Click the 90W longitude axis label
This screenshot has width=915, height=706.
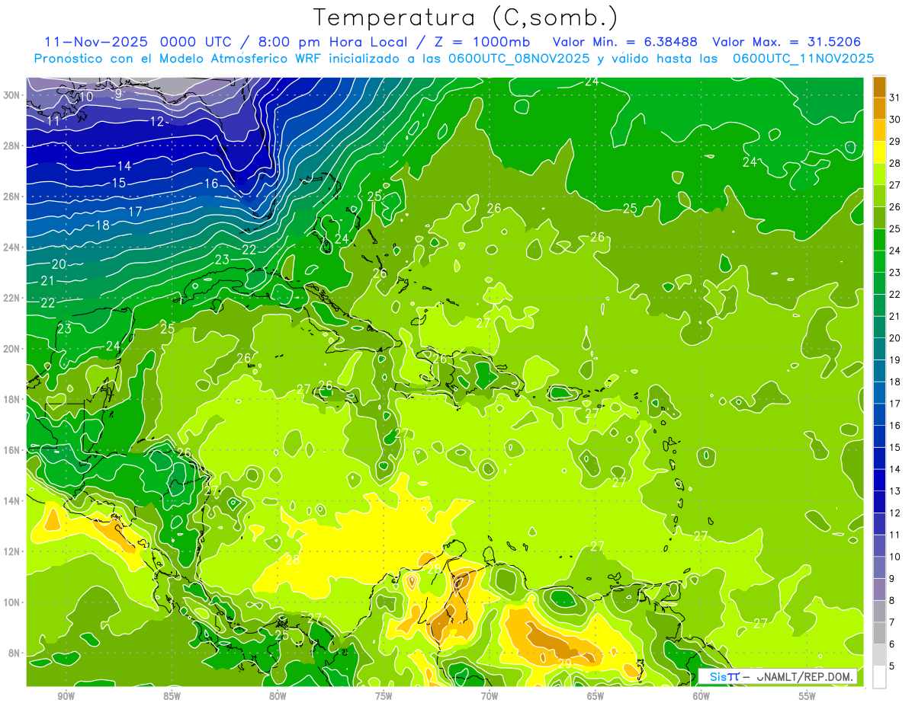66,695
